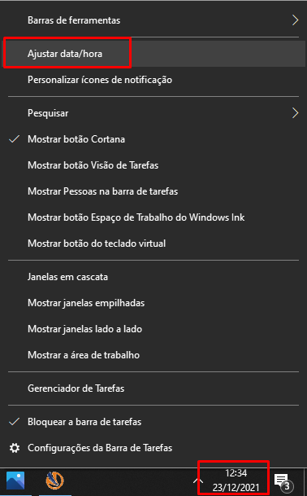Open the Action Center notifications icon

pyautogui.click(x=283, y=481)
